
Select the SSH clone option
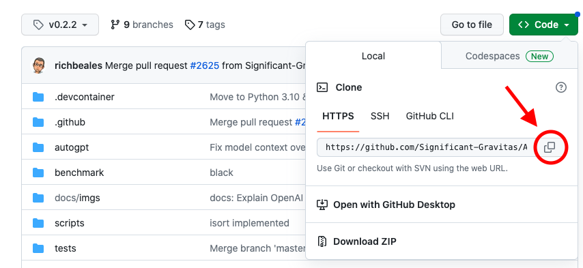pyautogui.click(x=380, y=116)
